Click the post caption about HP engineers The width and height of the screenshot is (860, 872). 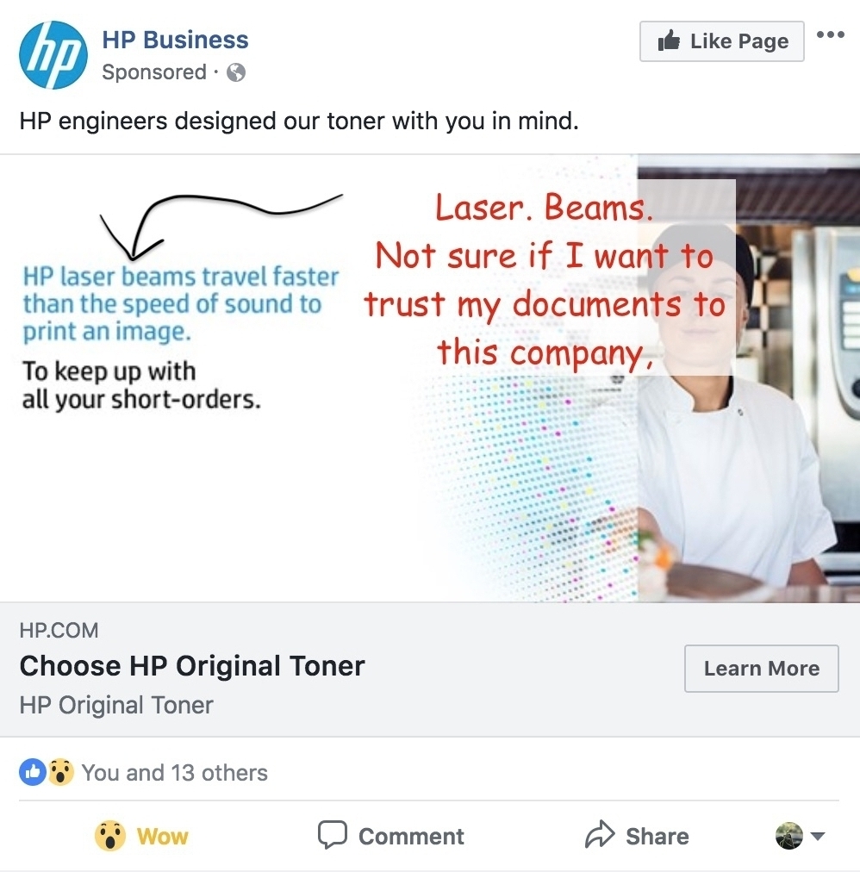[298, 121]
